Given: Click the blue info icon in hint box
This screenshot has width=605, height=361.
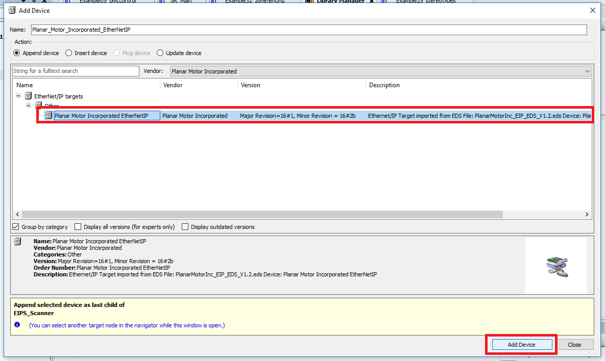Looking at the screenshot, I should (x=17, y=325).
